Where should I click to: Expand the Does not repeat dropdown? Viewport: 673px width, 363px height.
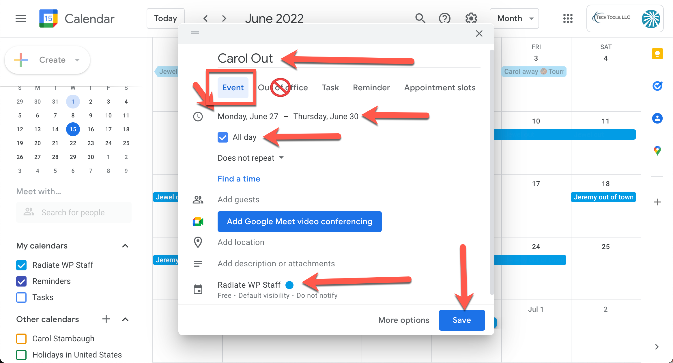coord(250,158)
